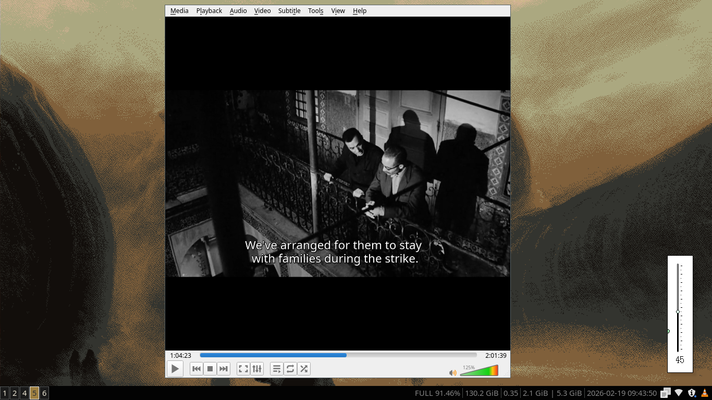
Task: Expand the Audio menu
Action: 238,10
